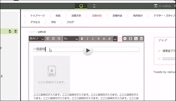
Task: Open the 治療科目 navigation item
Action: [97, 15]
